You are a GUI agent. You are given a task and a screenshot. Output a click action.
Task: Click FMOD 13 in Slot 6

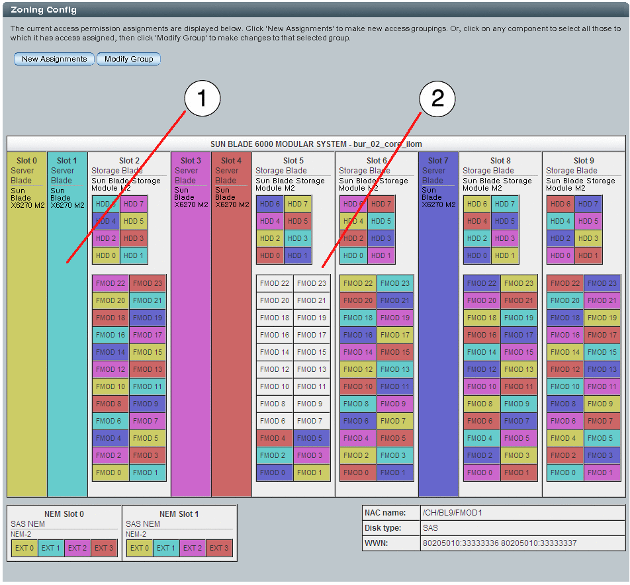[395, 370]
